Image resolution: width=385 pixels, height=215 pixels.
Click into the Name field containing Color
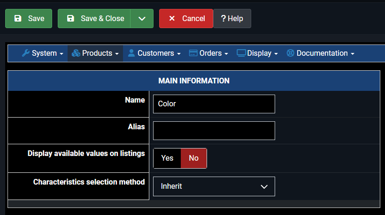pyautogui.click(x=214, y=104)
